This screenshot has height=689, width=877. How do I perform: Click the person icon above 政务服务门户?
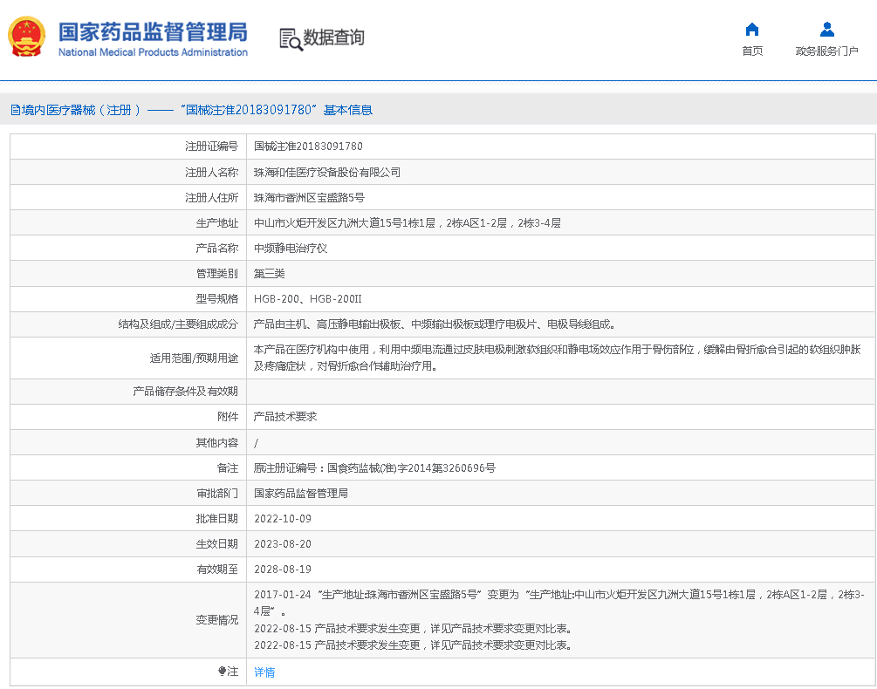pyautogui.click(x=827, y=29)
